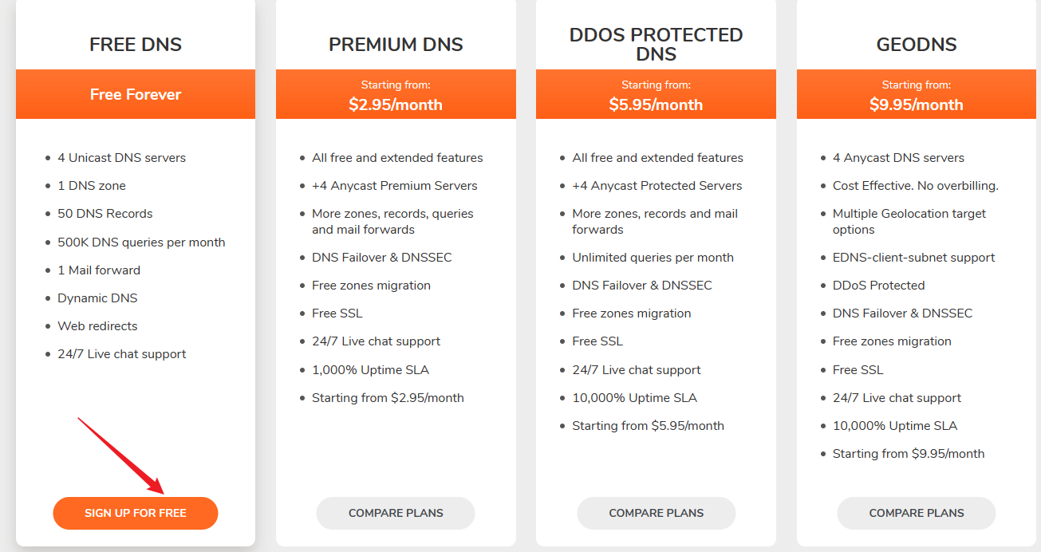The image size is (1041, 552).
Task: Click Compare Plans under DDoS Protected DNS
Action: click(656, 513)
